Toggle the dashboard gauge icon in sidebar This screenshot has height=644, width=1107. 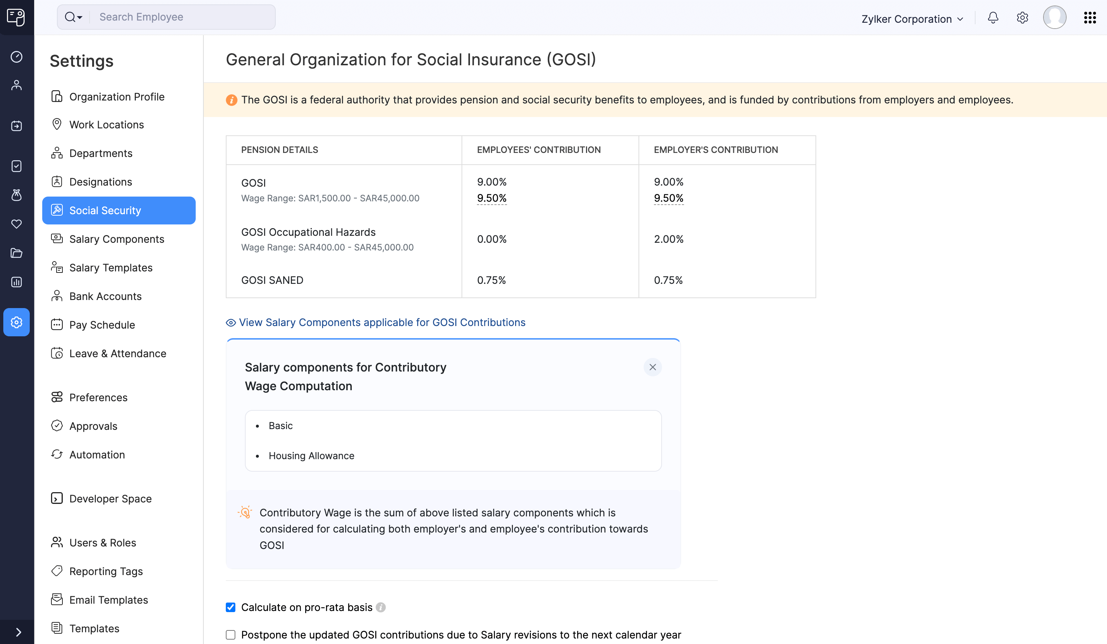coord(16,56)
